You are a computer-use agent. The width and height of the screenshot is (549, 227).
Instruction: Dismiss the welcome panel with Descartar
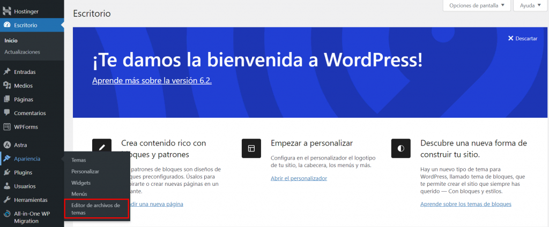pos(523,39)
